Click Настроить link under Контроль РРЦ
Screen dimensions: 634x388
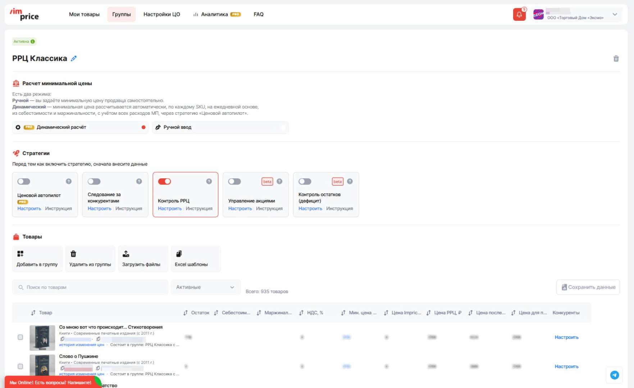tap(170, 209)
